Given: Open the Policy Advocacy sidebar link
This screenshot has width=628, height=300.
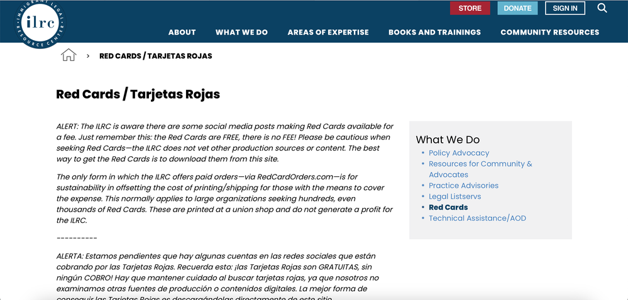Looking at the screenshot, I should [x=458, y=153].
